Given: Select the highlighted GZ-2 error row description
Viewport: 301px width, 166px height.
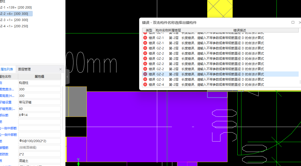Looking at the screenshot, I should pos(223,74).
